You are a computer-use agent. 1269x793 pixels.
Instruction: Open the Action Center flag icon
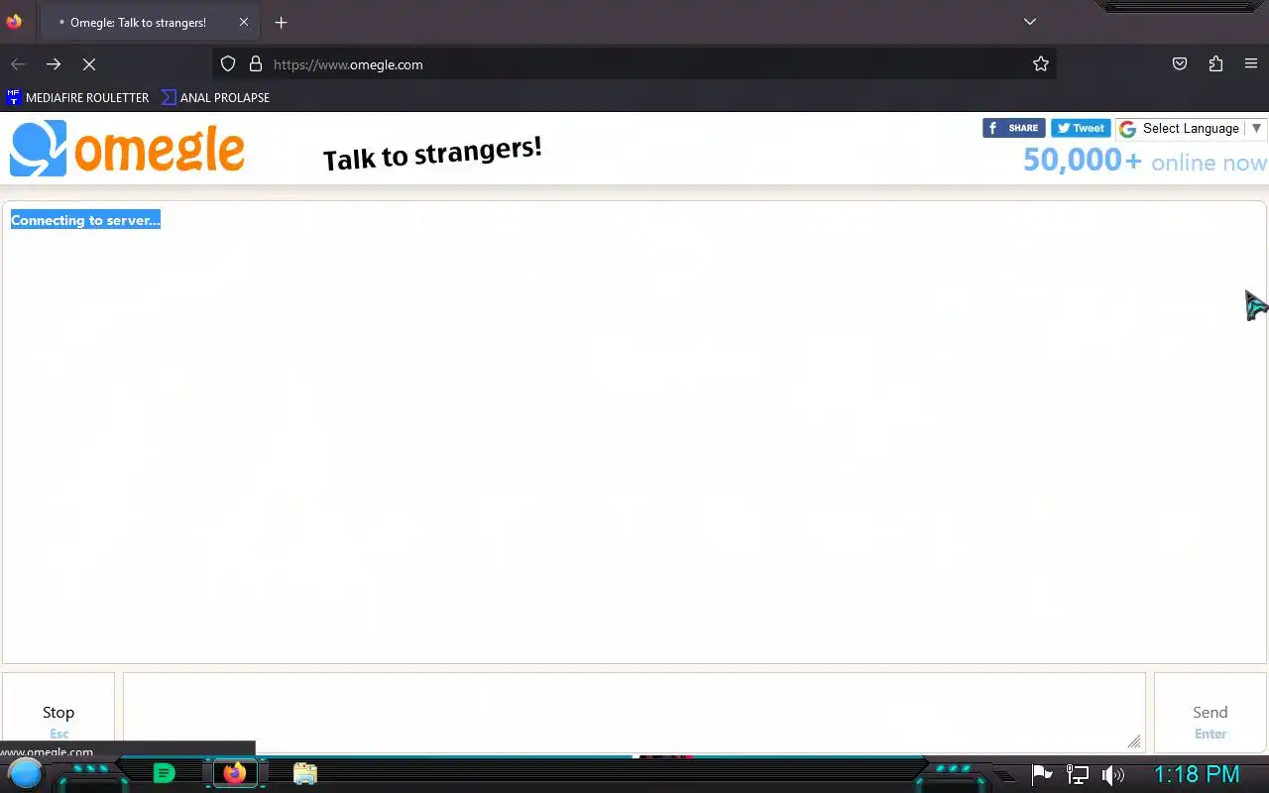click(x=1042, y=774)
